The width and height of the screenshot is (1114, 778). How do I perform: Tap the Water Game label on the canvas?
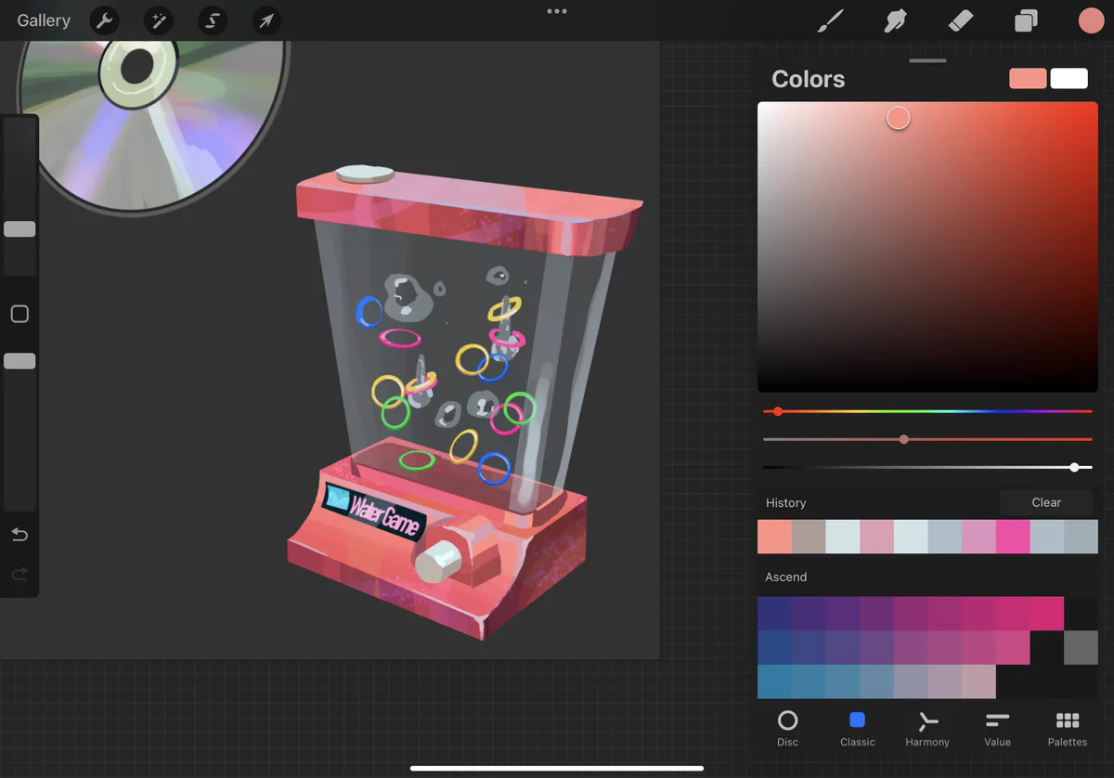pyautogui.click(x=374, y=512)
